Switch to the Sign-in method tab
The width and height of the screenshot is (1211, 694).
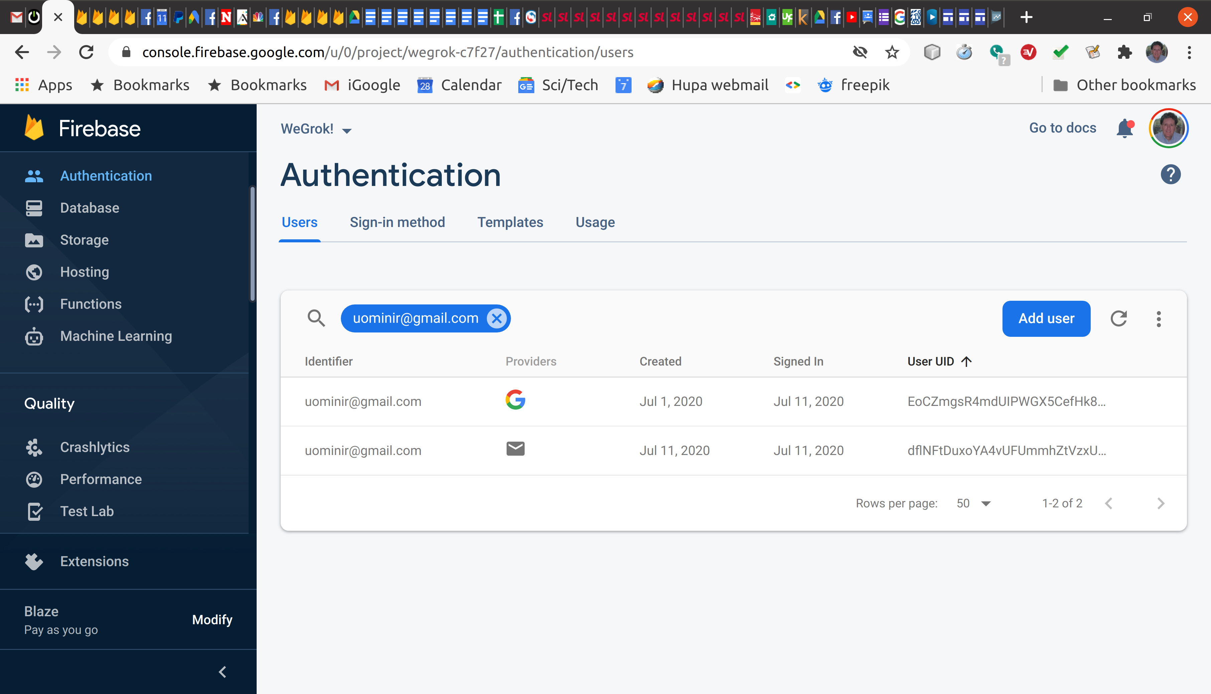pyautogui.click(x=397, y=222)
